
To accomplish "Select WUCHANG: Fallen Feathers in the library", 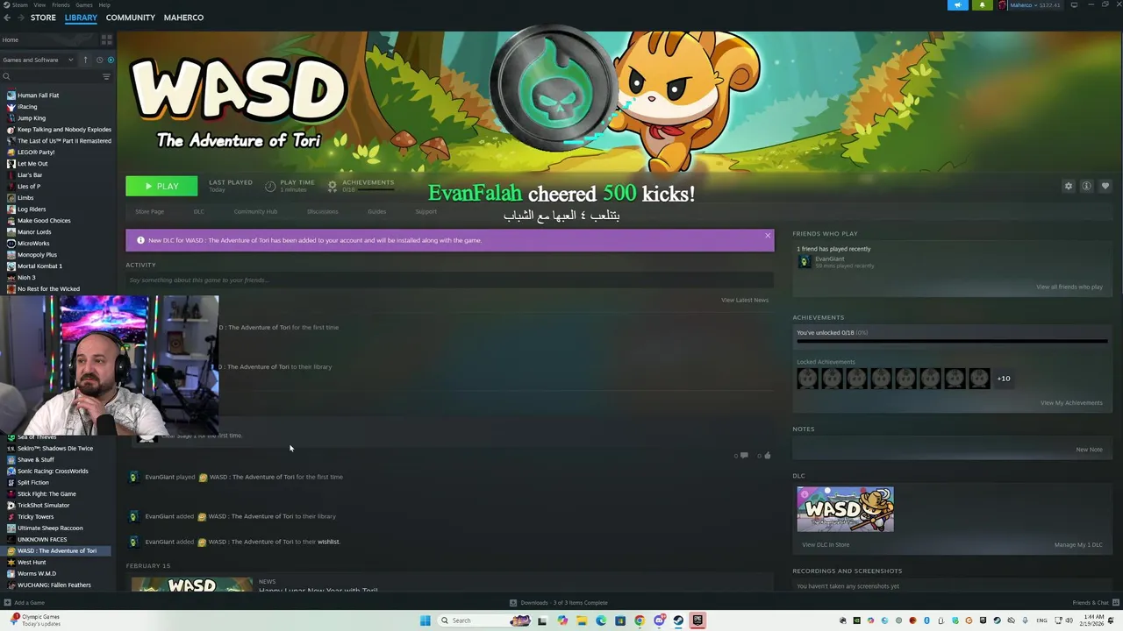I will click(x=54, y=585).
